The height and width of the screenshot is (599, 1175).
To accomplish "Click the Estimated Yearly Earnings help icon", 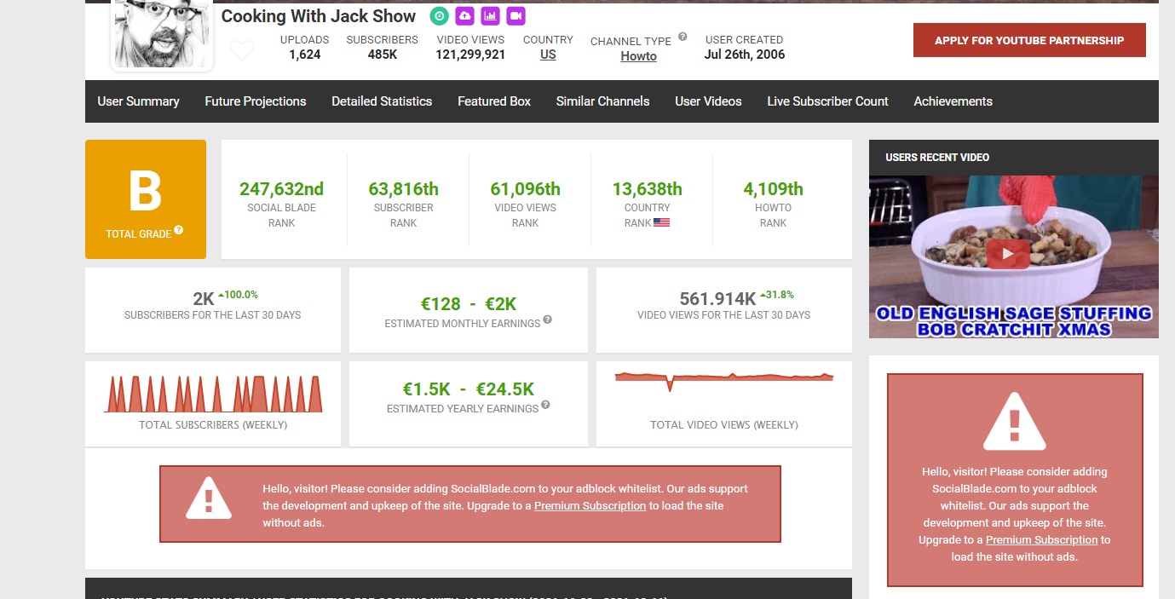I will click(546, 405).
